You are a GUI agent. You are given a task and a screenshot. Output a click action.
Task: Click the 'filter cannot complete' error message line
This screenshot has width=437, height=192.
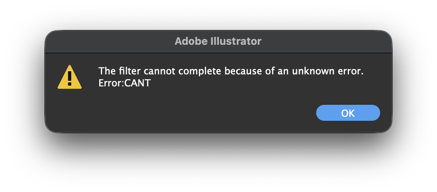tap(231, 71)
